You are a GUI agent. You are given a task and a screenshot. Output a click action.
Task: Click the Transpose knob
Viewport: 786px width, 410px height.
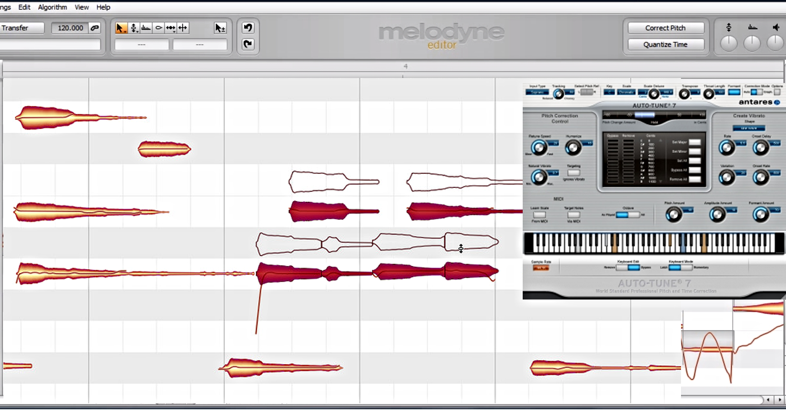pos(686,94)
